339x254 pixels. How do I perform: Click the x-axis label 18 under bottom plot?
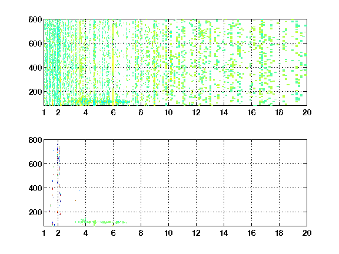[279, 233]
